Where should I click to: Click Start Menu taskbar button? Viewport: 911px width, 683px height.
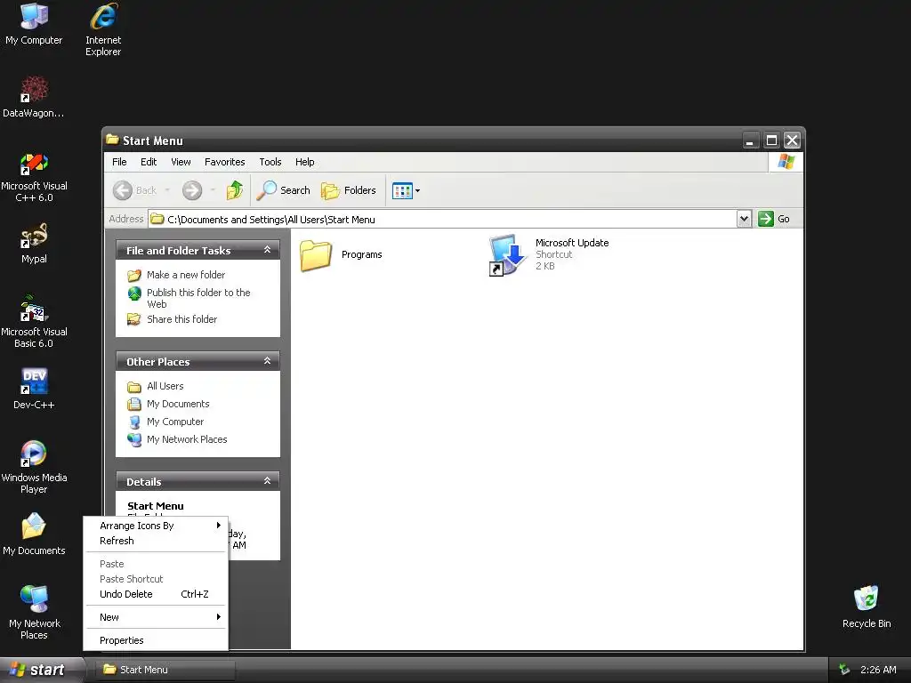[x=165, y=670]
